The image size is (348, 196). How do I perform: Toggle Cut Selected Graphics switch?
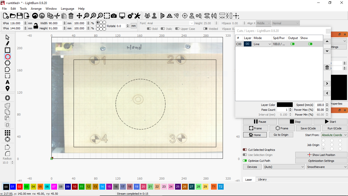click(x=245, y=150)
